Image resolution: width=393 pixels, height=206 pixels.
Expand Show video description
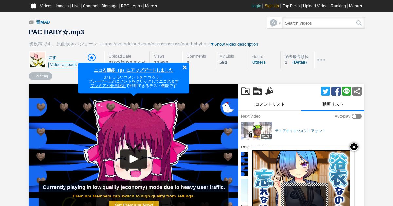pos(234,44)
